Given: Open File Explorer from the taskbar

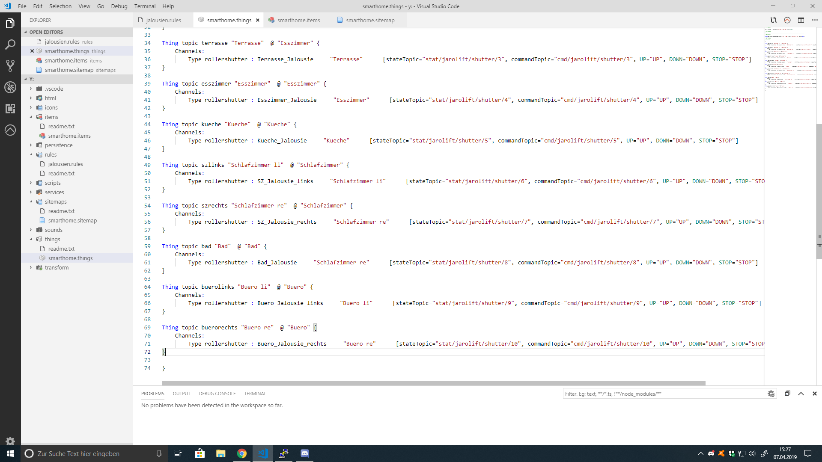Looking at the screenshot, I should pos(221,453).
